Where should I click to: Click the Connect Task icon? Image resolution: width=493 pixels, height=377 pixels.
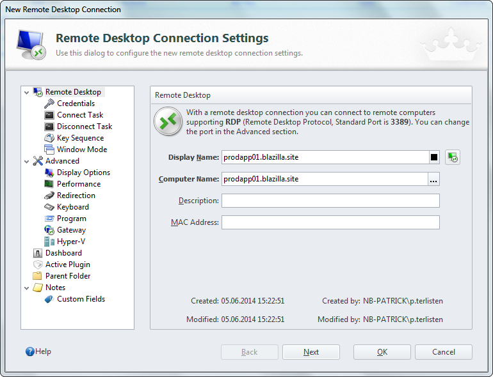(x=49, y=115)
